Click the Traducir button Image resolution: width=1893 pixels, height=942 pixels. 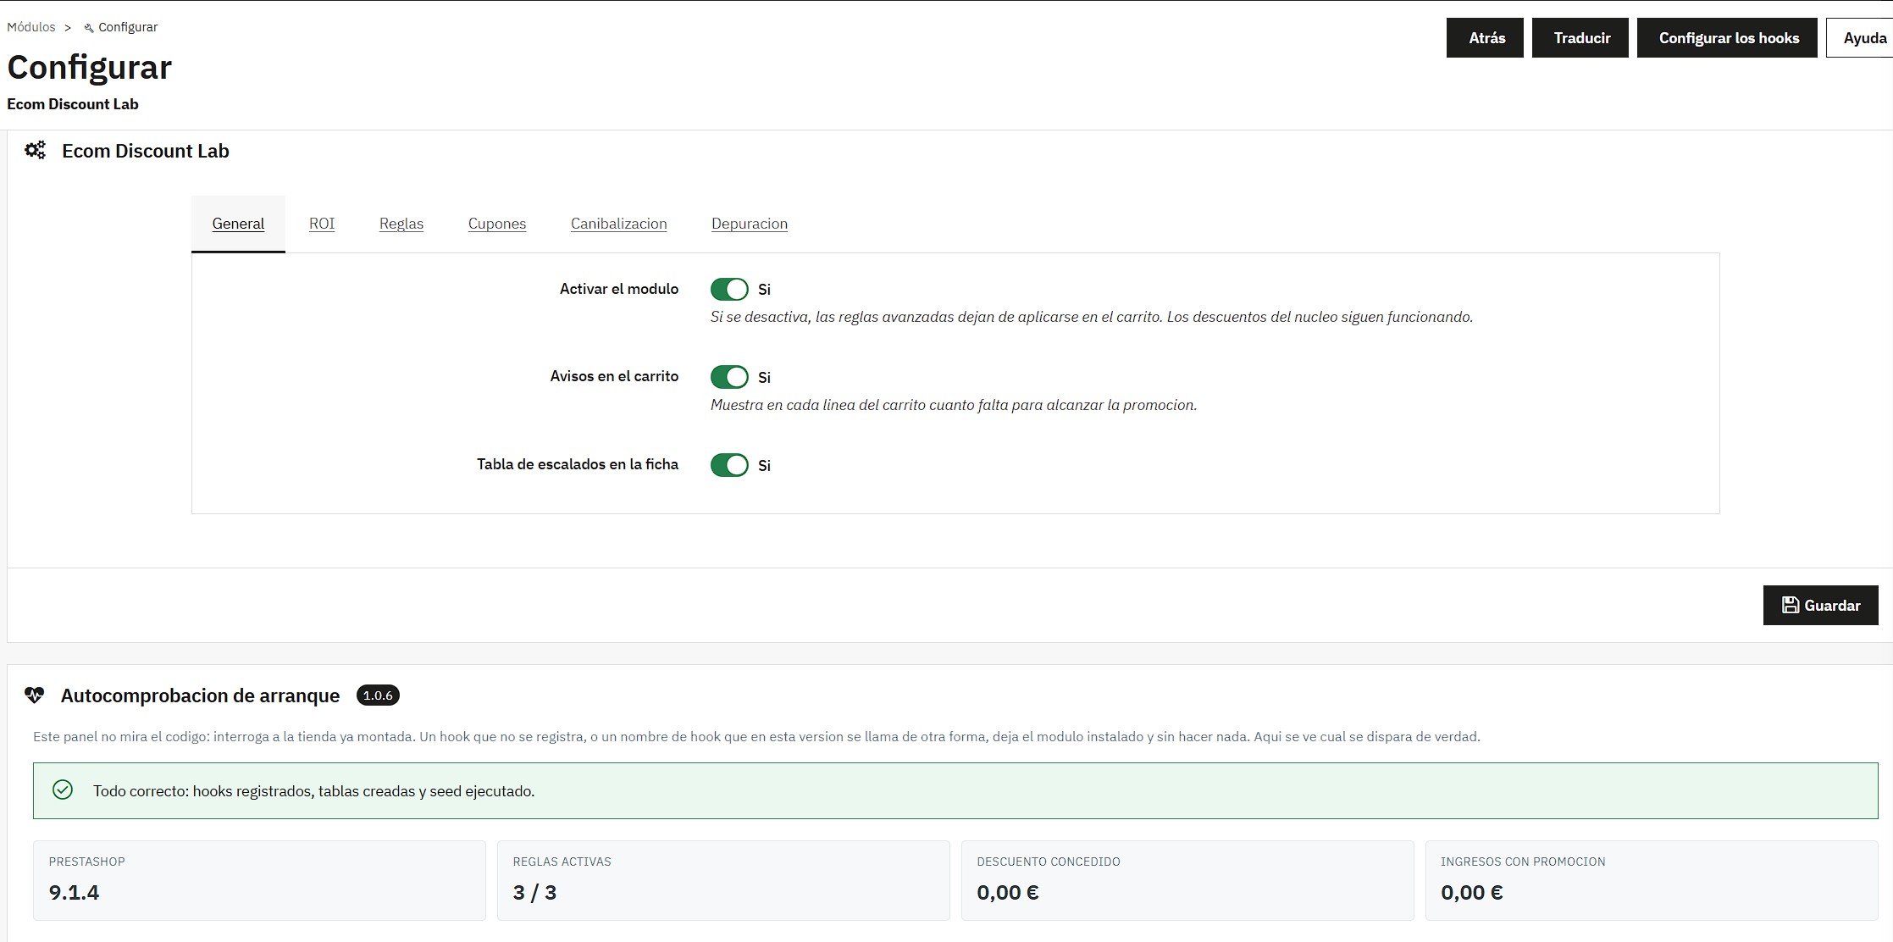[x=1580, y=38]
